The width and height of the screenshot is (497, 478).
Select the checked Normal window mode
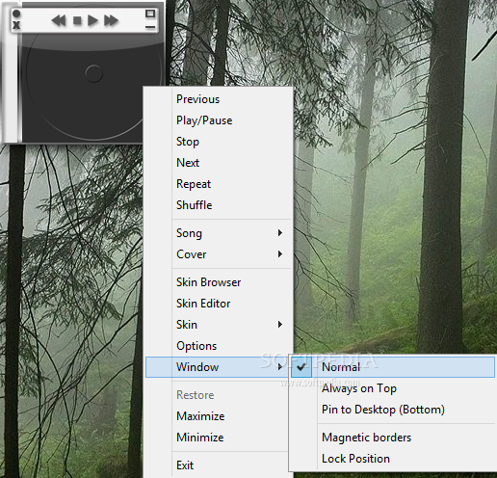(x=393, y=367)
